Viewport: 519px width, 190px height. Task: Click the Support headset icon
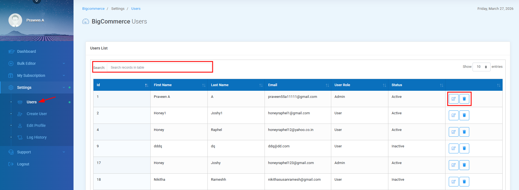[x=11, y=152]
